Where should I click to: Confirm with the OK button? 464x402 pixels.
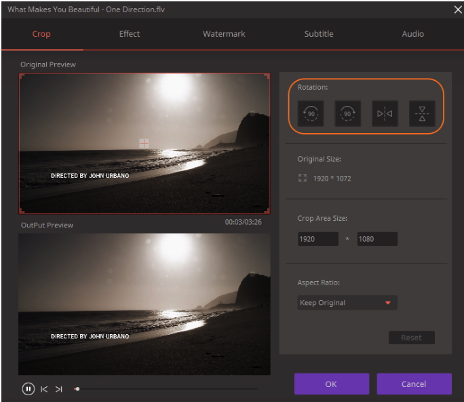click(332, 384)
